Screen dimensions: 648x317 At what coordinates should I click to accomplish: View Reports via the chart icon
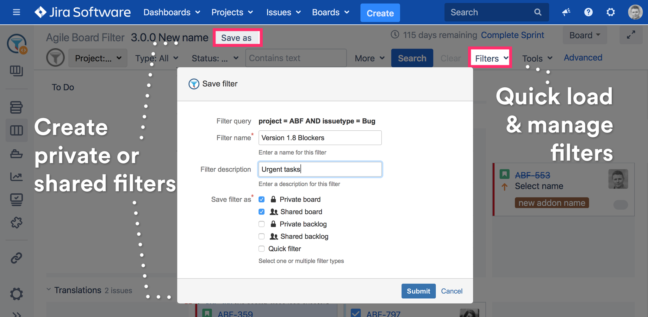pos(17,177)
